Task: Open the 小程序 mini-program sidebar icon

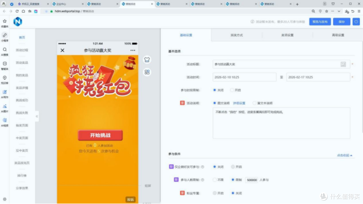Action: pyautogui.click(x=5, y=35)
